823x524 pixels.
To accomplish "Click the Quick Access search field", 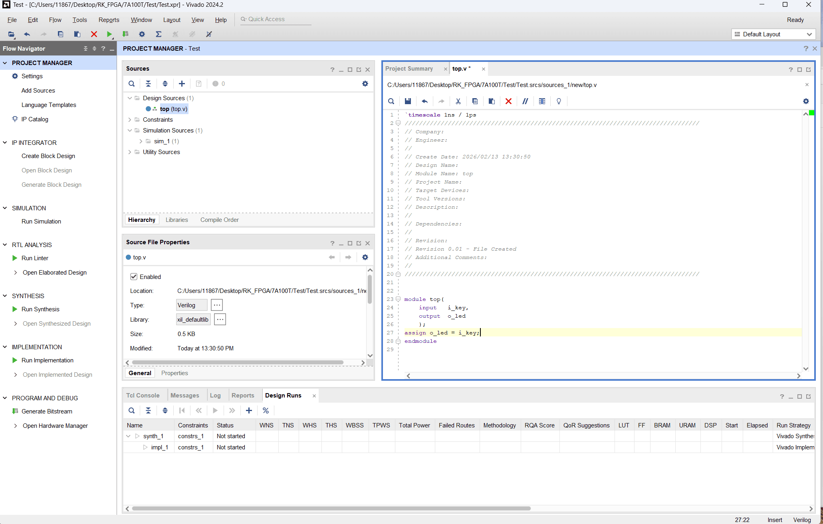I will click(x=276, y=19).
